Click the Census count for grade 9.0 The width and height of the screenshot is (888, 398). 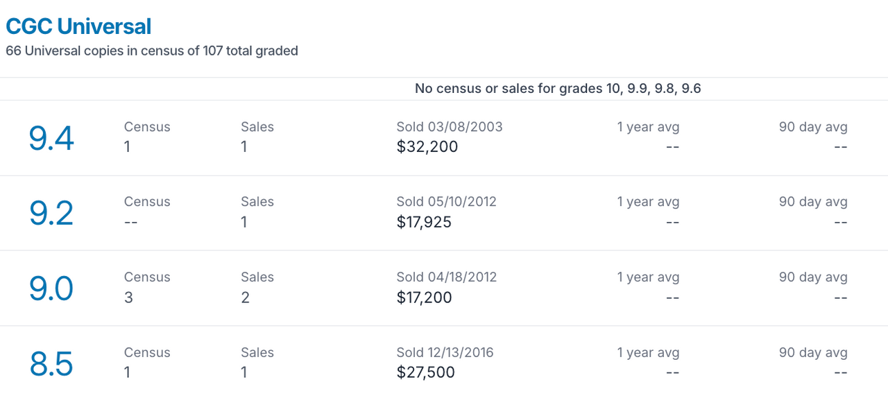128,297
